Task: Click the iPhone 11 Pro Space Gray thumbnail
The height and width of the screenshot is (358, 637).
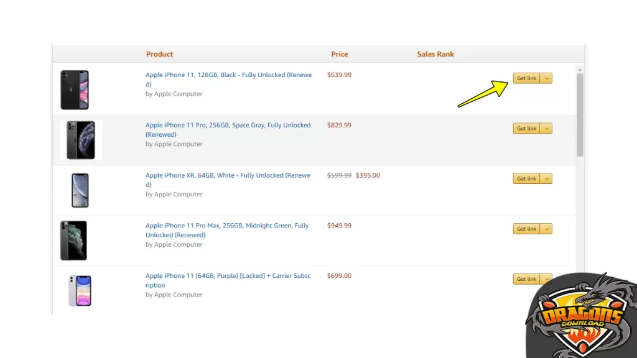Action: click(x=81, y=140)
